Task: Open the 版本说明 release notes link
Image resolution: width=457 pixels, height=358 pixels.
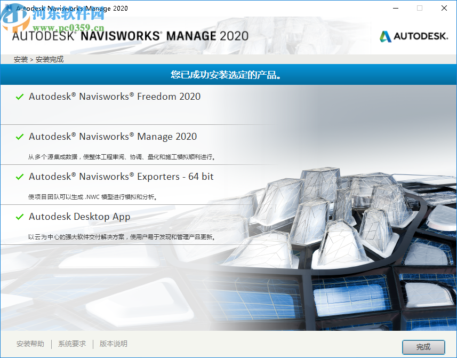Action: click(x=113, y=344)
